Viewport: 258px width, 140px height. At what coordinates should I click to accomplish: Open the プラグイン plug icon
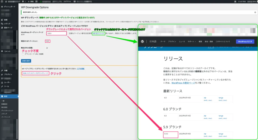coord(2,74)
